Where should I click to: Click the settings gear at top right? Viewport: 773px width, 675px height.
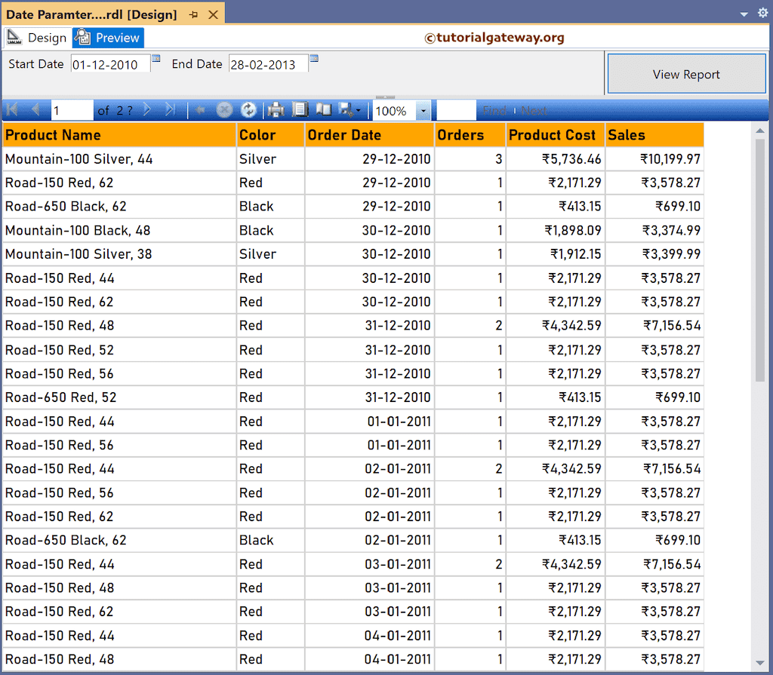pyautogui.click(x=762, y=13)
